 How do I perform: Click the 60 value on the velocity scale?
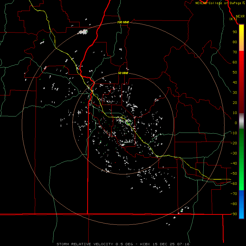click(x=235, y=62)
